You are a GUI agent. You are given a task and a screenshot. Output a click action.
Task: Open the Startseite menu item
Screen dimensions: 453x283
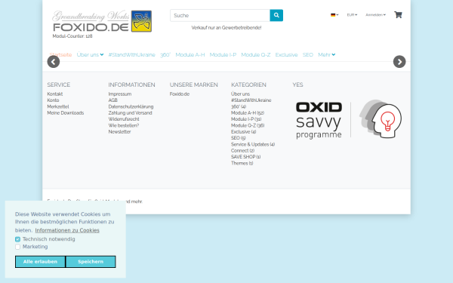(x=60, y=54)
